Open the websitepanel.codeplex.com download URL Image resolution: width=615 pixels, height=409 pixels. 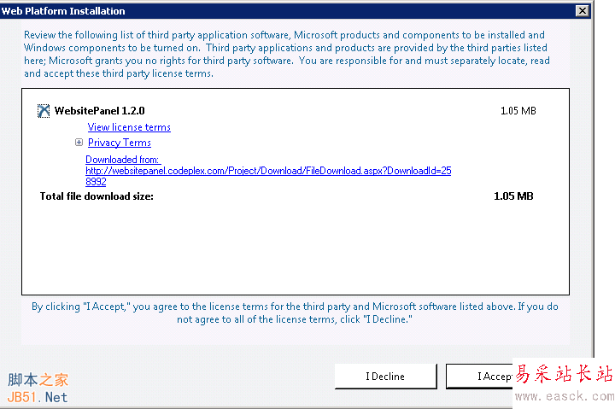[x=267, y=171]
